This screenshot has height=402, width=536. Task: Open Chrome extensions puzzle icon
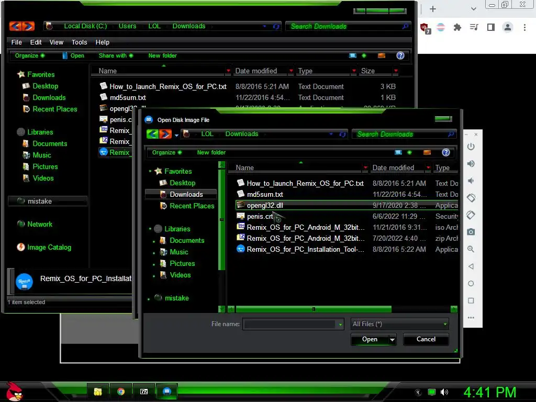pos(457,27)
